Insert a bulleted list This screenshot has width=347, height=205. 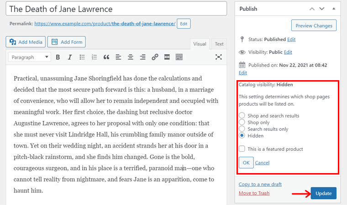[x=82, y=57]
